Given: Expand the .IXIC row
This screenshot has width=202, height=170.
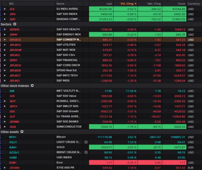Looking at the screenshot, I should tap(5, 19).
